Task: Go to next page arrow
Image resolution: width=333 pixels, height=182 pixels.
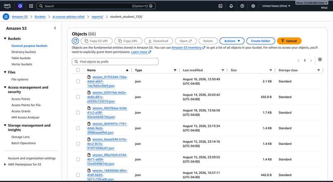Action: [311, 61]
